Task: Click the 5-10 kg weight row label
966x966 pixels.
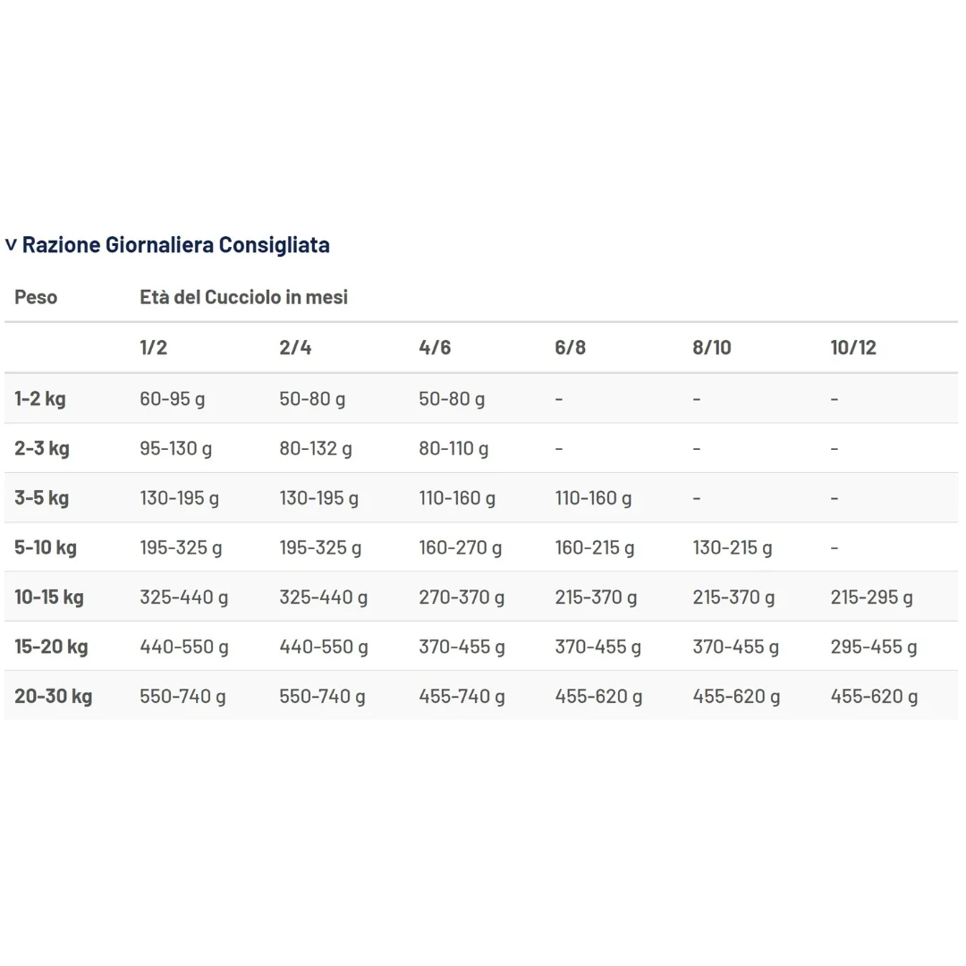Action: [x=46, y=547]
